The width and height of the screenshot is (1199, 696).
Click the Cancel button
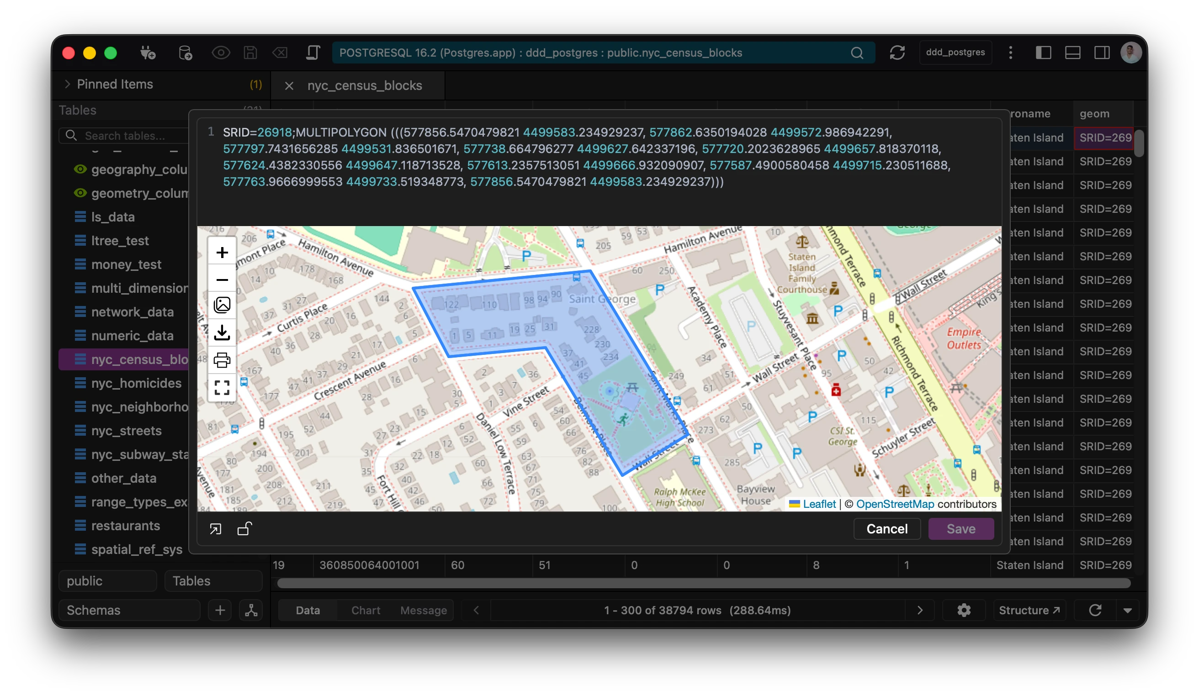coord(886,529)
